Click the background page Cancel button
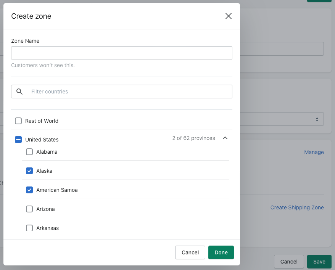The height and width of the screenshot is (270, 335). coord(289,262)
